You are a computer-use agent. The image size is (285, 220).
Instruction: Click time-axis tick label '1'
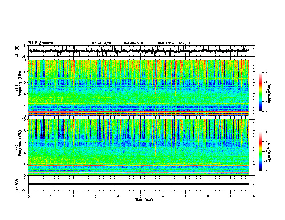[x=51, y=196]
